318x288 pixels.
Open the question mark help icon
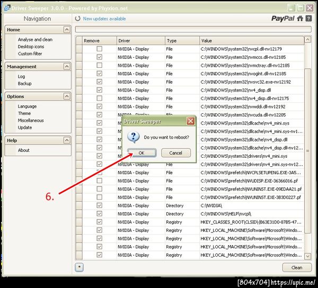tap(308, 19)
